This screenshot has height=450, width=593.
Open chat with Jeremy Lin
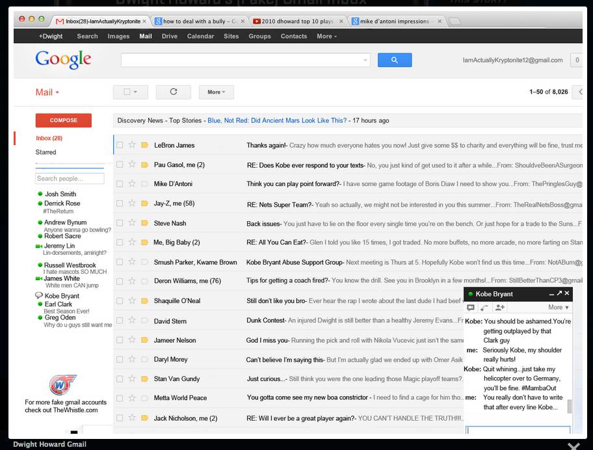pos(59,246)
